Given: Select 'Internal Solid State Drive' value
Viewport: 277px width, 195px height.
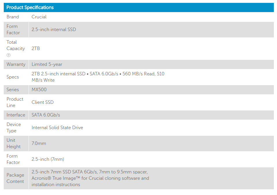Looking at the screenshot, I should coord(57,128).
